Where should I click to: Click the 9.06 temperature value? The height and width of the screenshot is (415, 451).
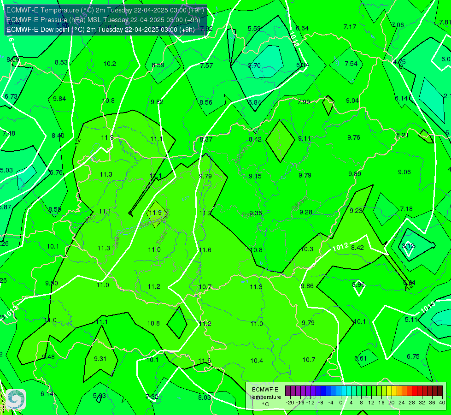click(x=404, y=172)
